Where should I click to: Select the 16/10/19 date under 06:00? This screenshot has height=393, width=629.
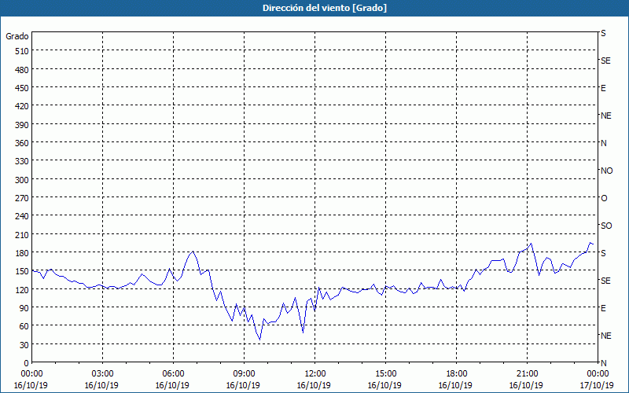coord(172,385)
